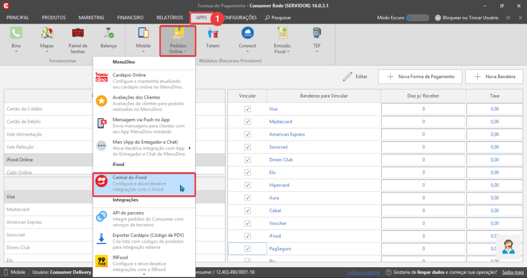
Task: Expand the Bina dropdown arrow
Action: click(x=16, y=52)
